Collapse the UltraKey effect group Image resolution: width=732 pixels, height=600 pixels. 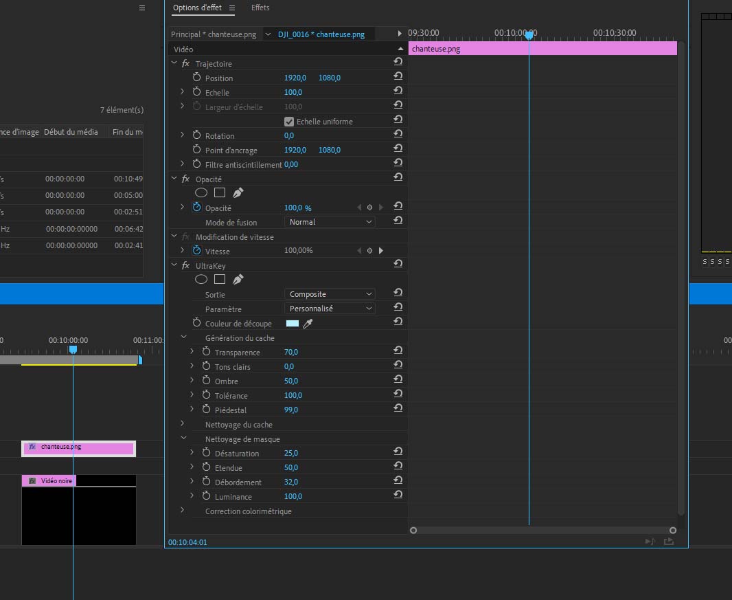(174, 265)
